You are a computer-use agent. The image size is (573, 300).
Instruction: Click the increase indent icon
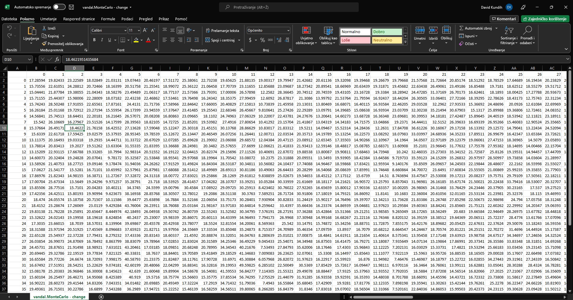point(196,40)
